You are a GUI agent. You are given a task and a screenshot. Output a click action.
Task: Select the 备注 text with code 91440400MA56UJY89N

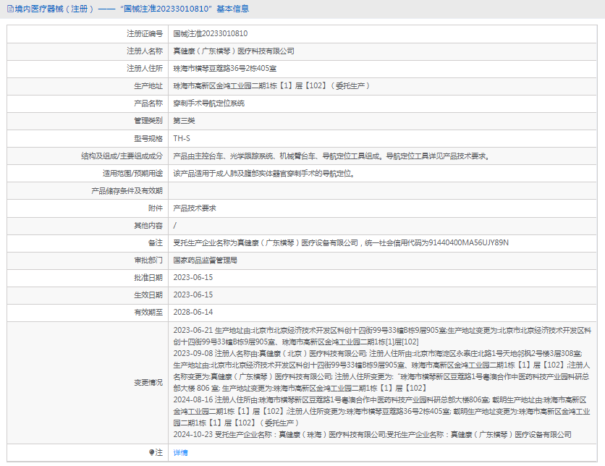tap(341, 243)
